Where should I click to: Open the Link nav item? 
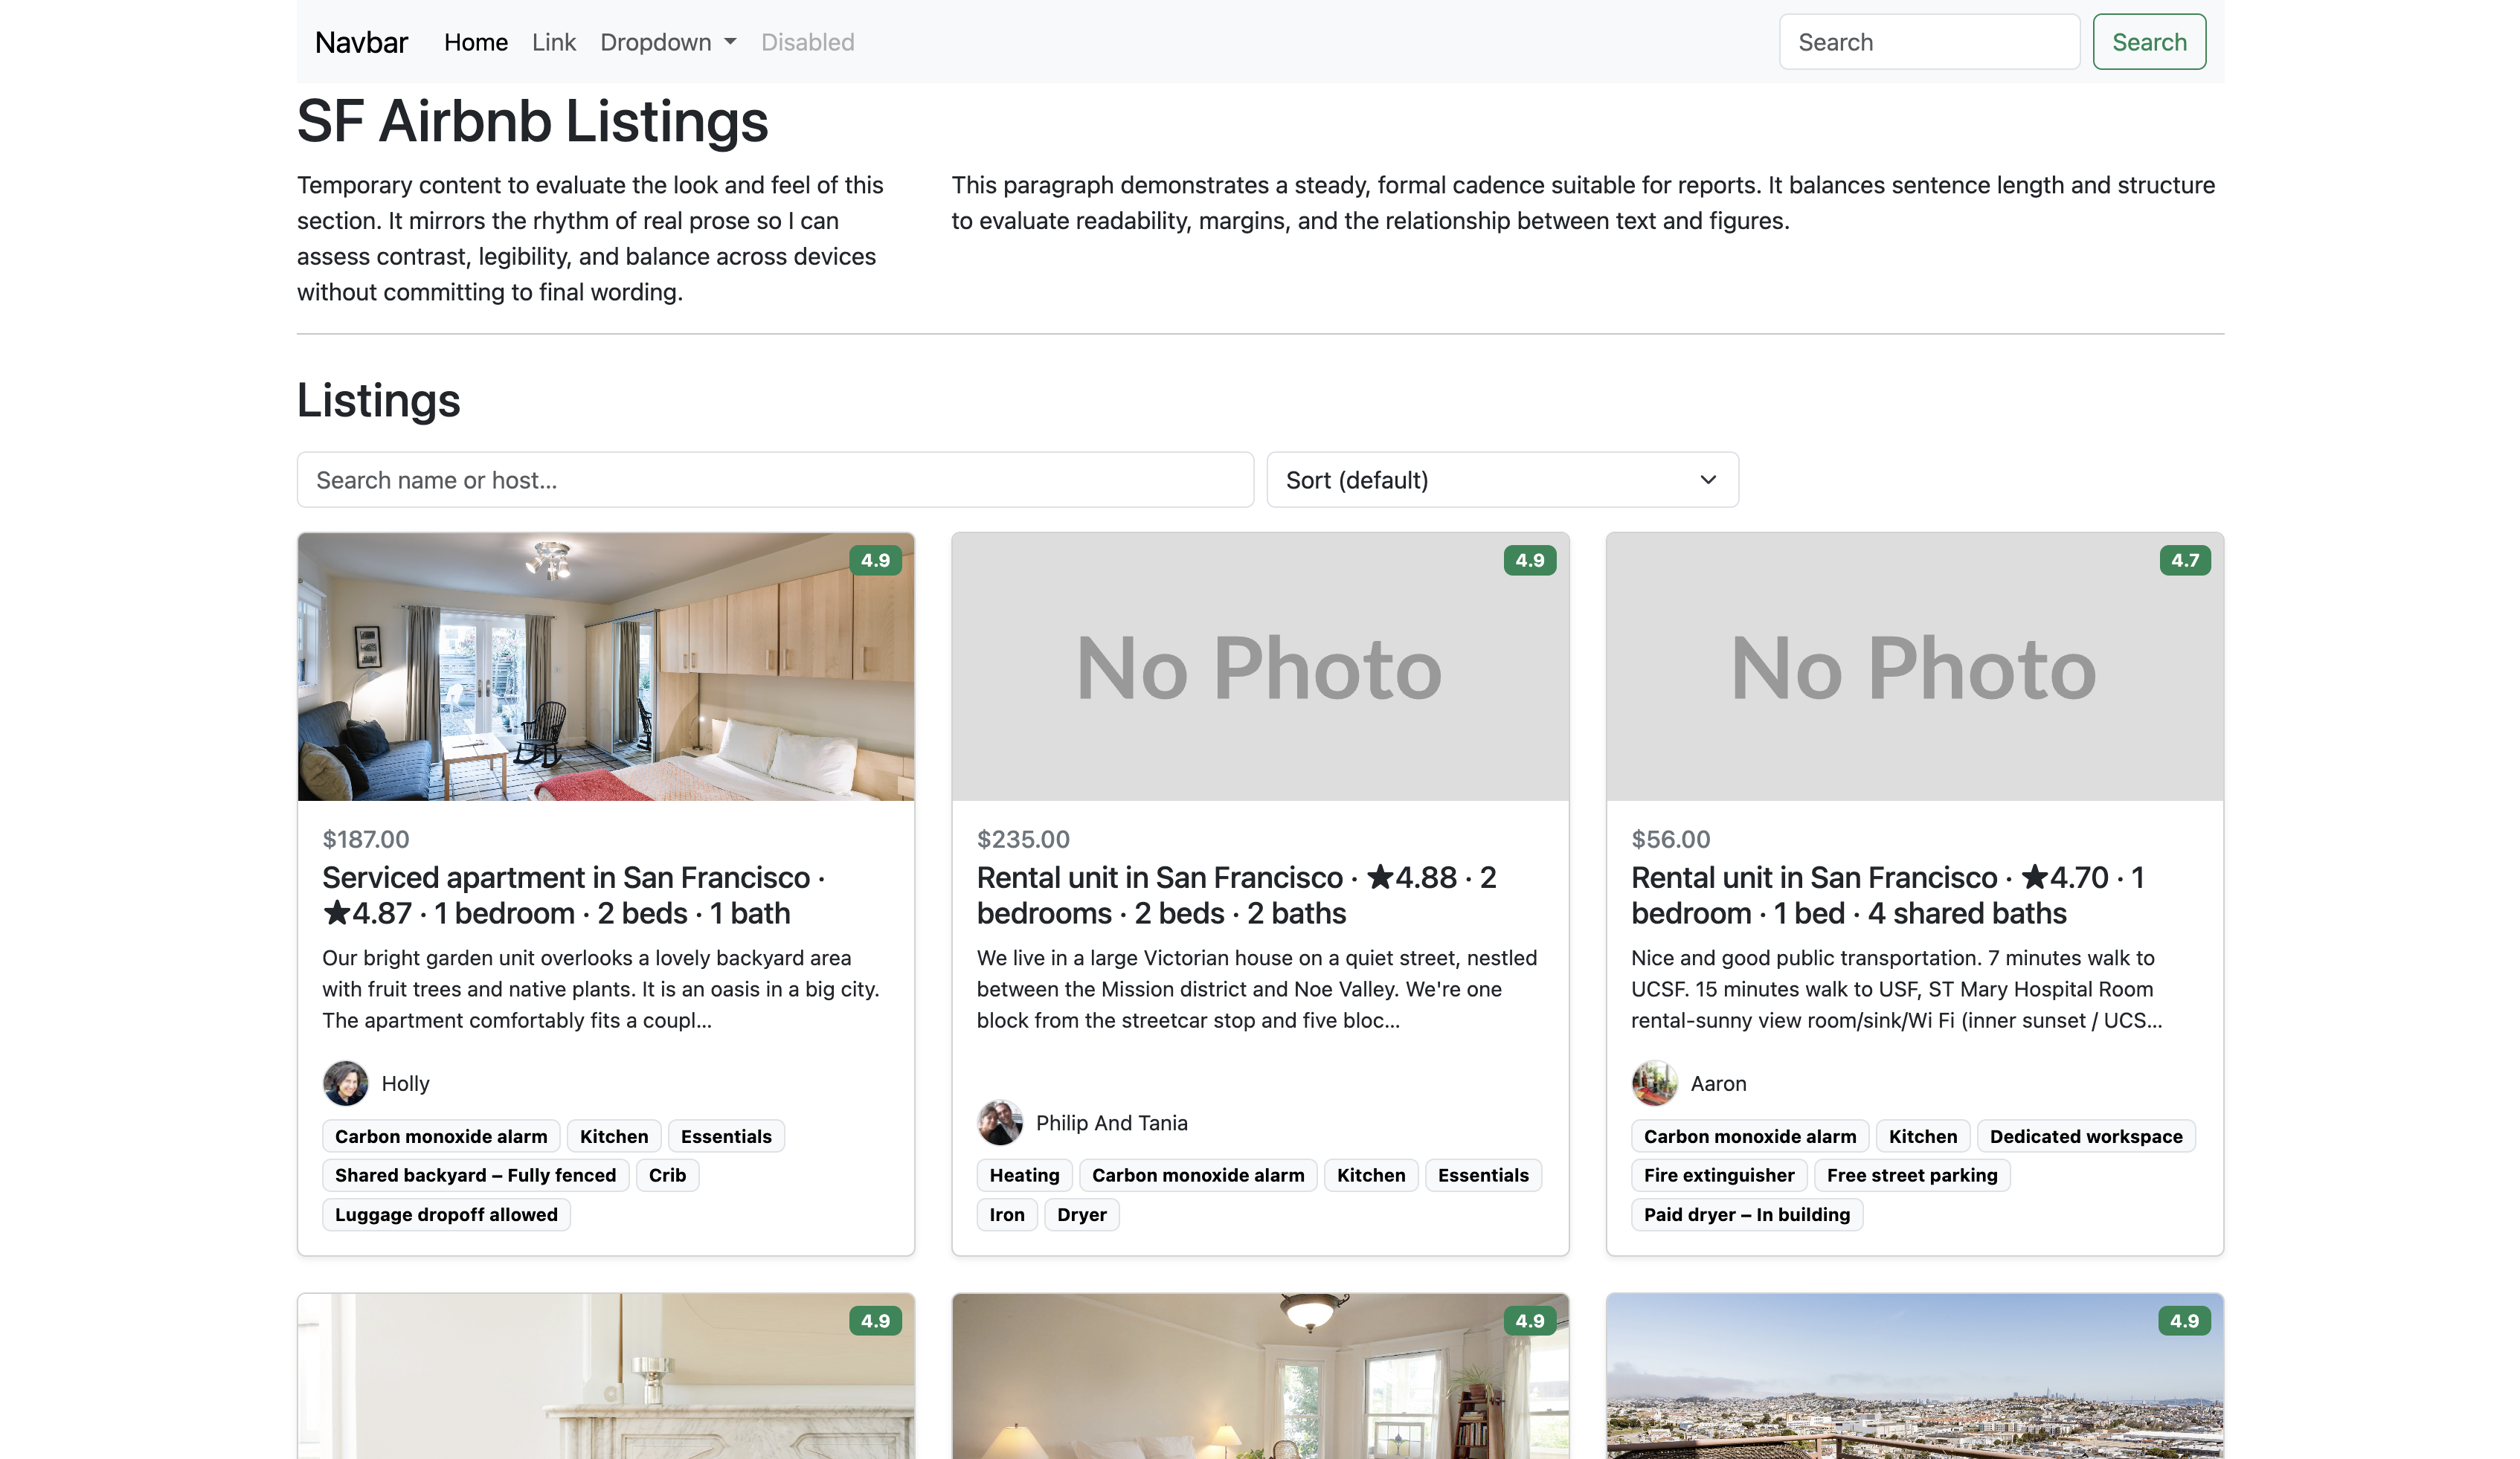(x=554, y=42)
